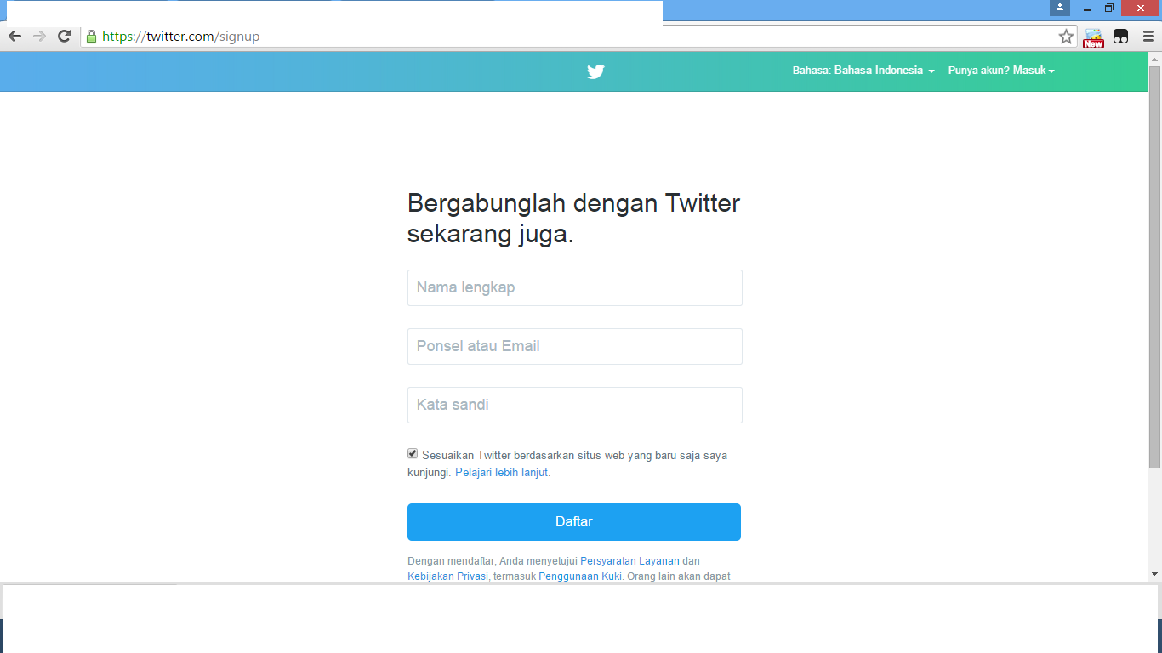The width and height of the screenshot is (1162, 653).
Task: Restore down the Chrome window
Action: tap(1109, 9)
